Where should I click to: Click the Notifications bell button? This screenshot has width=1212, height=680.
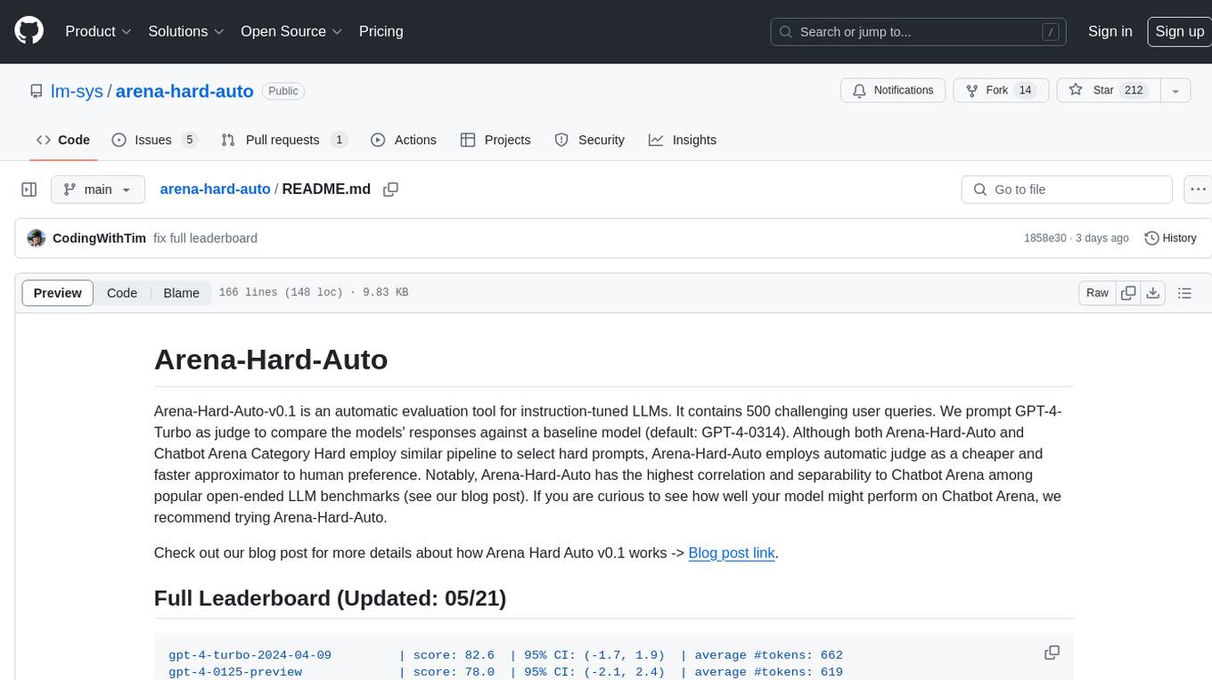[893, 91]
